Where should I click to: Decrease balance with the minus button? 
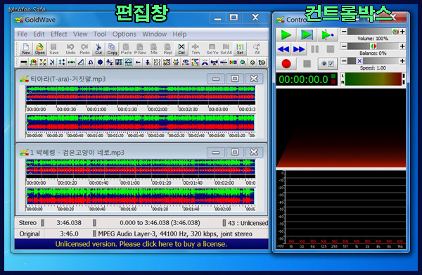click(x=344, y=46)
